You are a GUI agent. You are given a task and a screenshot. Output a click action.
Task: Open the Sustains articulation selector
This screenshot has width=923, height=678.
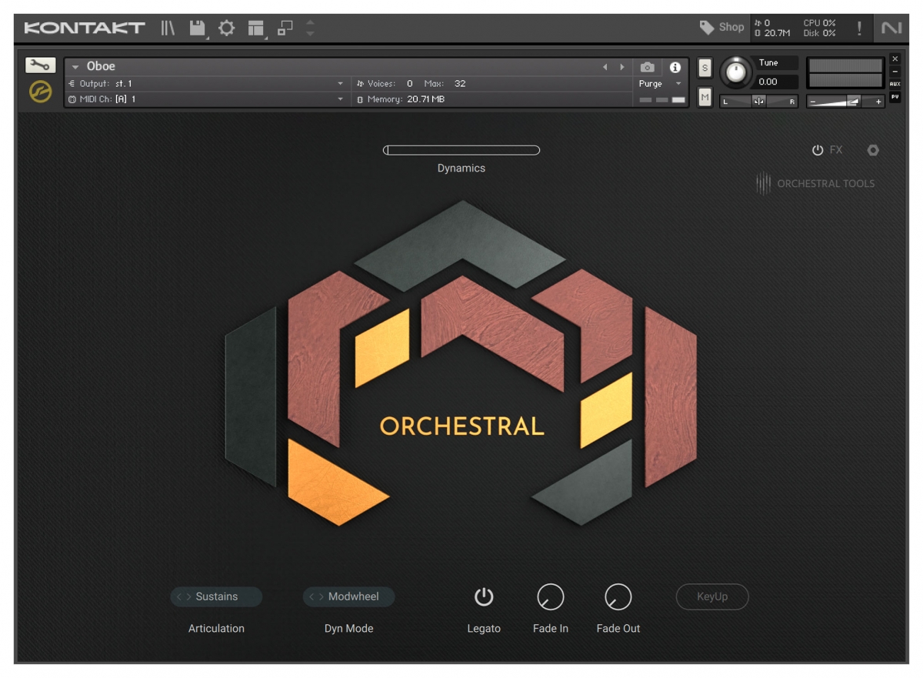(216, 596)
